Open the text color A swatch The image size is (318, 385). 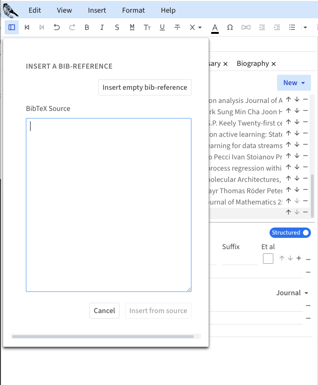[x=215, y=27]
